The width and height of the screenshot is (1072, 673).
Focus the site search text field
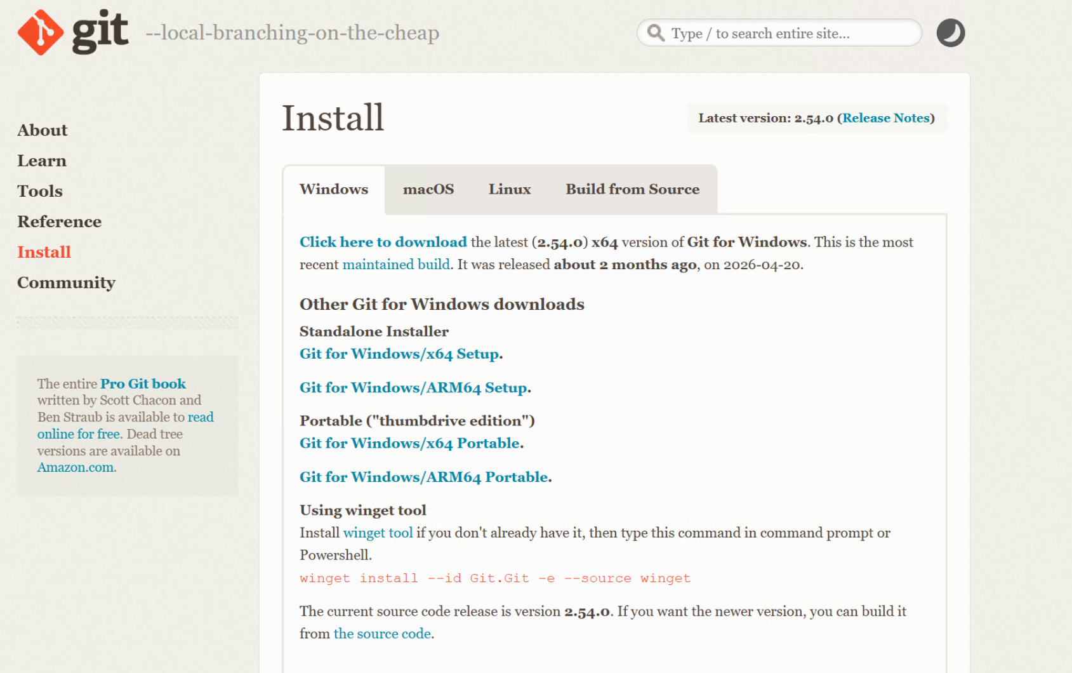click(779, 33)
